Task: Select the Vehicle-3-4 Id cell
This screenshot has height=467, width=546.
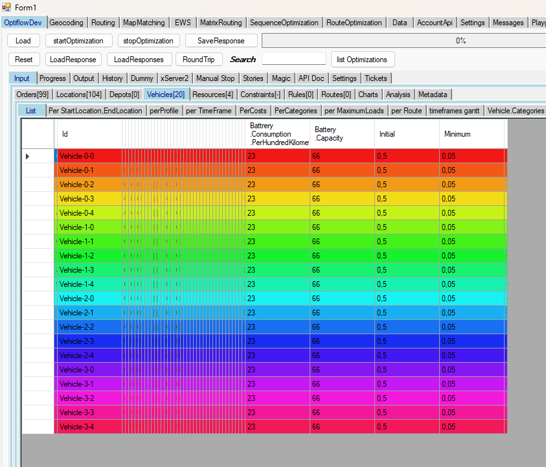Action: [x=87, y=427]
